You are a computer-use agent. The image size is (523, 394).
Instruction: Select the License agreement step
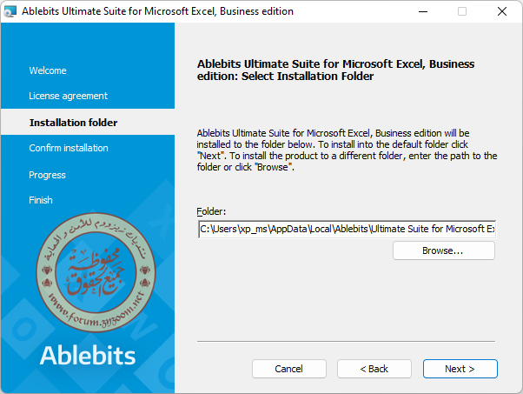point(68,96)
